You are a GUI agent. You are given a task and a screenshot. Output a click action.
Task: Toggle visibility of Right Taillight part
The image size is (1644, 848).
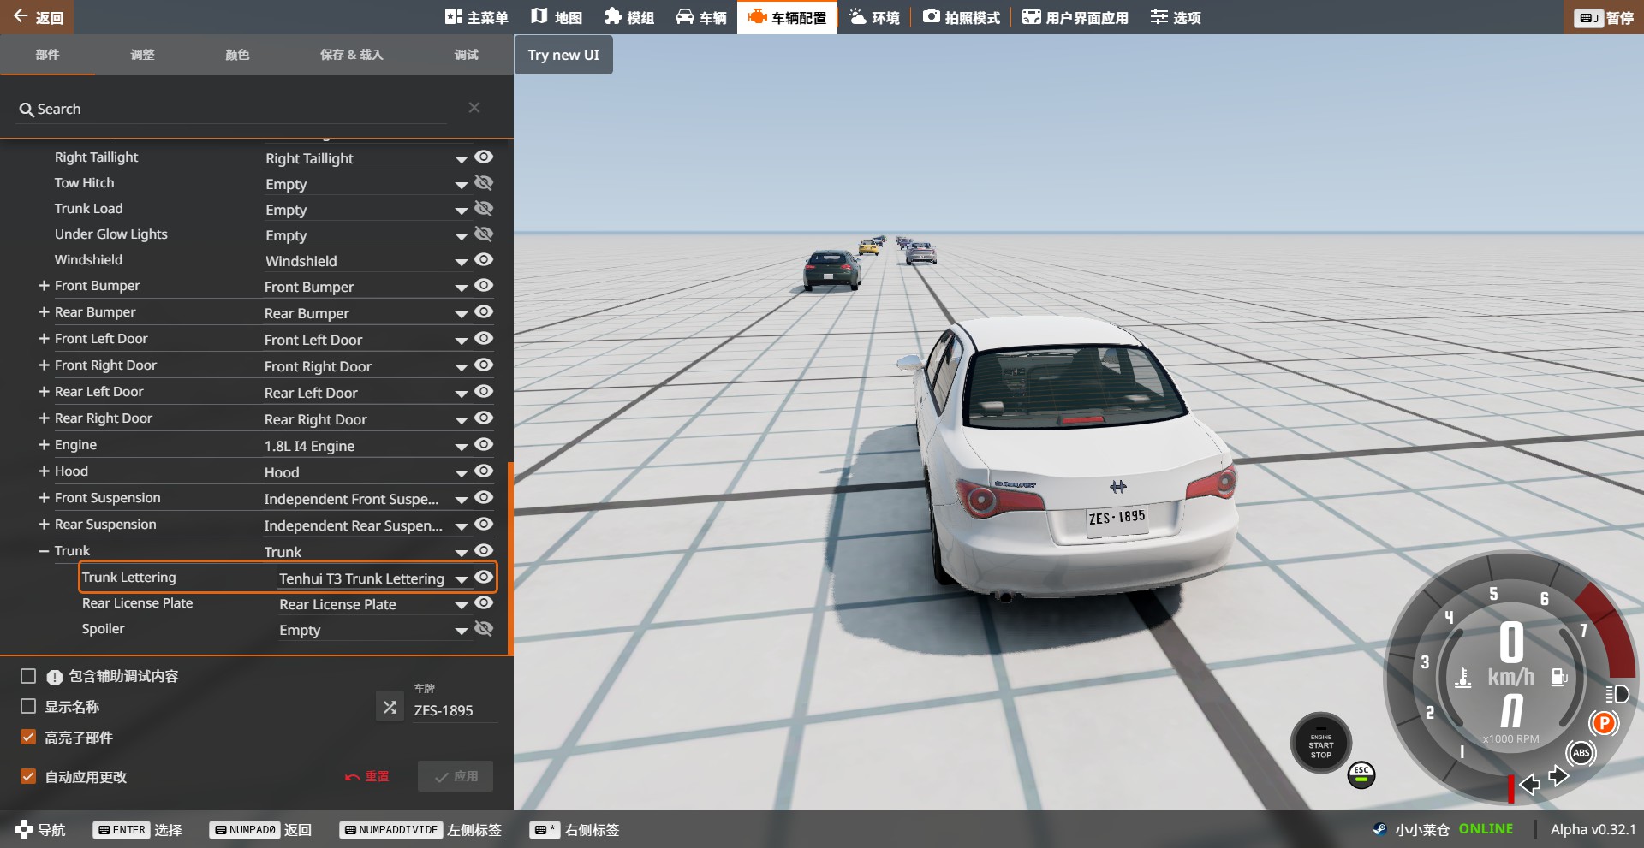[x=484, y=157]
